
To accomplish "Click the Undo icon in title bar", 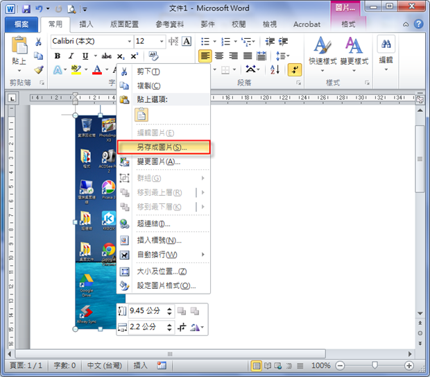I will pos(39,9).
